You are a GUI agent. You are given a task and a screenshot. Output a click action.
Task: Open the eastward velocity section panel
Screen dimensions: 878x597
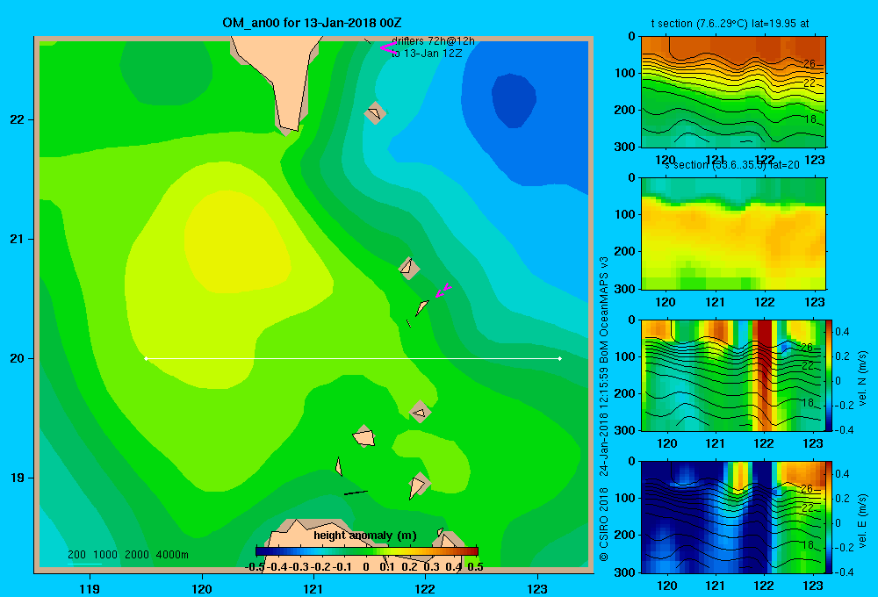pos(732,517)
